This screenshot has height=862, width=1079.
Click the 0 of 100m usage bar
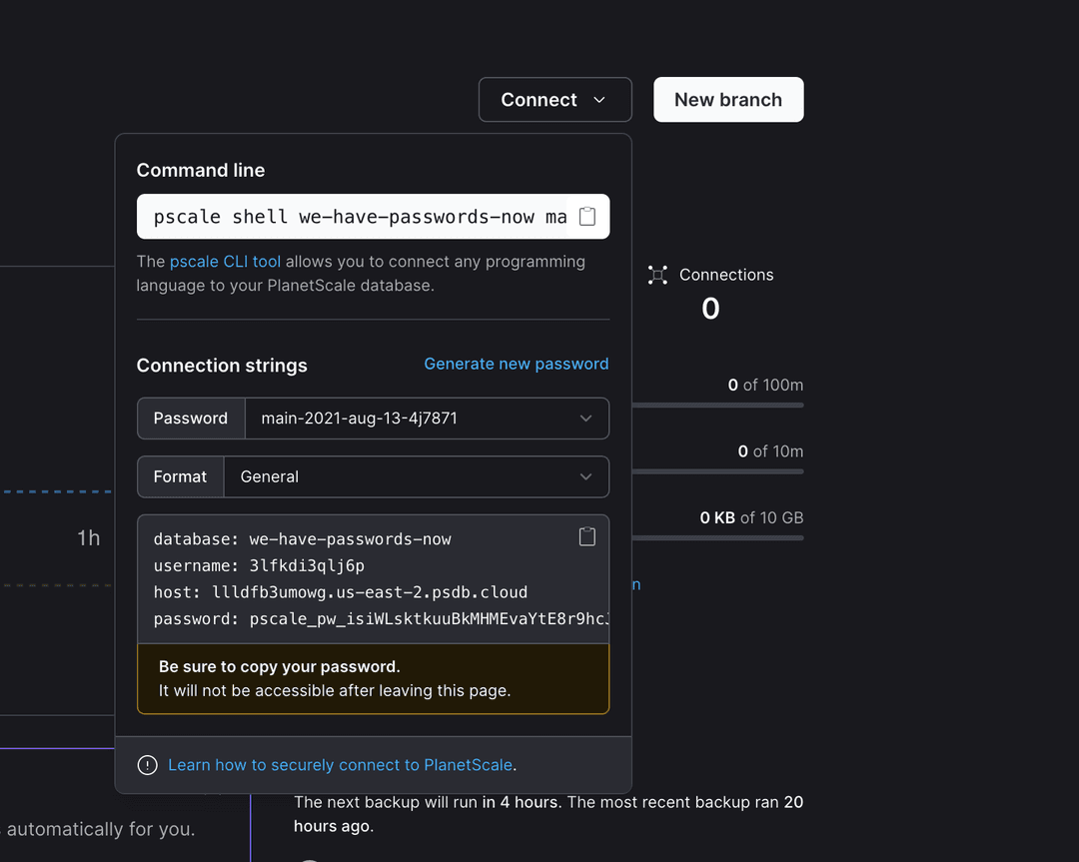[717, 405]
